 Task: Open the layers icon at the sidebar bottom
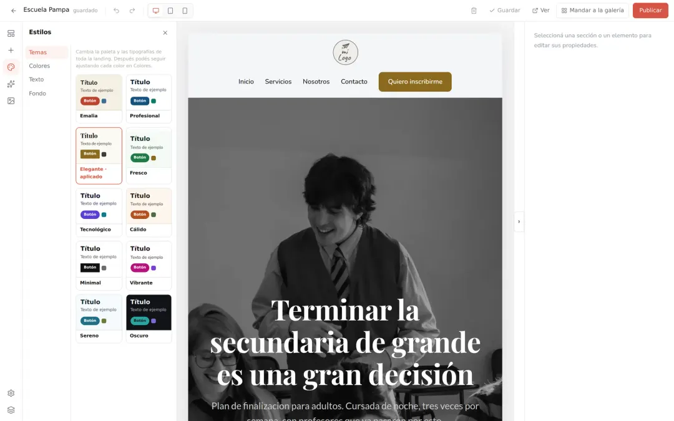(x=11, y=410)
